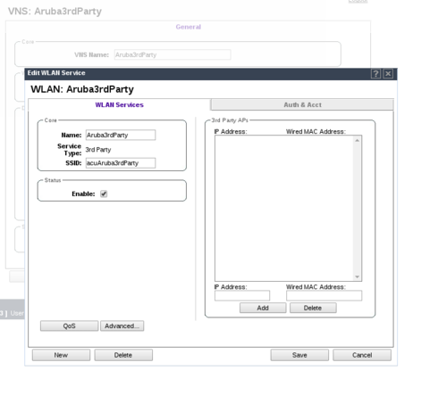This screenshot has height=412, width=438.
Task: Edit the SSID input field
Action: point(121,163)
